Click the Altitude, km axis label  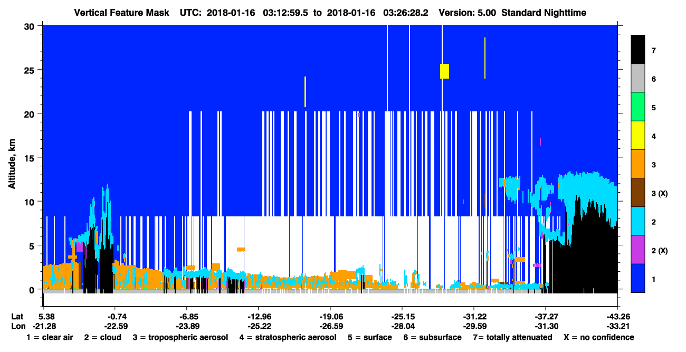click(12, 158)
